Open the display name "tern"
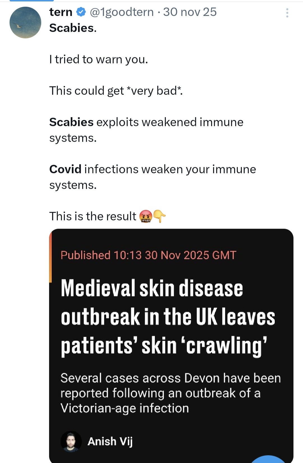 (61, 12)
